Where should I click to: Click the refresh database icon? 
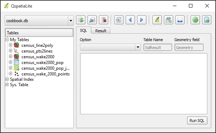point(81,20)
